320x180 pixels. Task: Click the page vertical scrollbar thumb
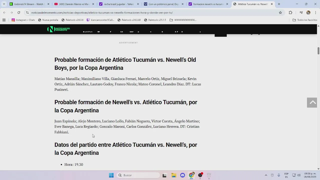pos(318,50)
